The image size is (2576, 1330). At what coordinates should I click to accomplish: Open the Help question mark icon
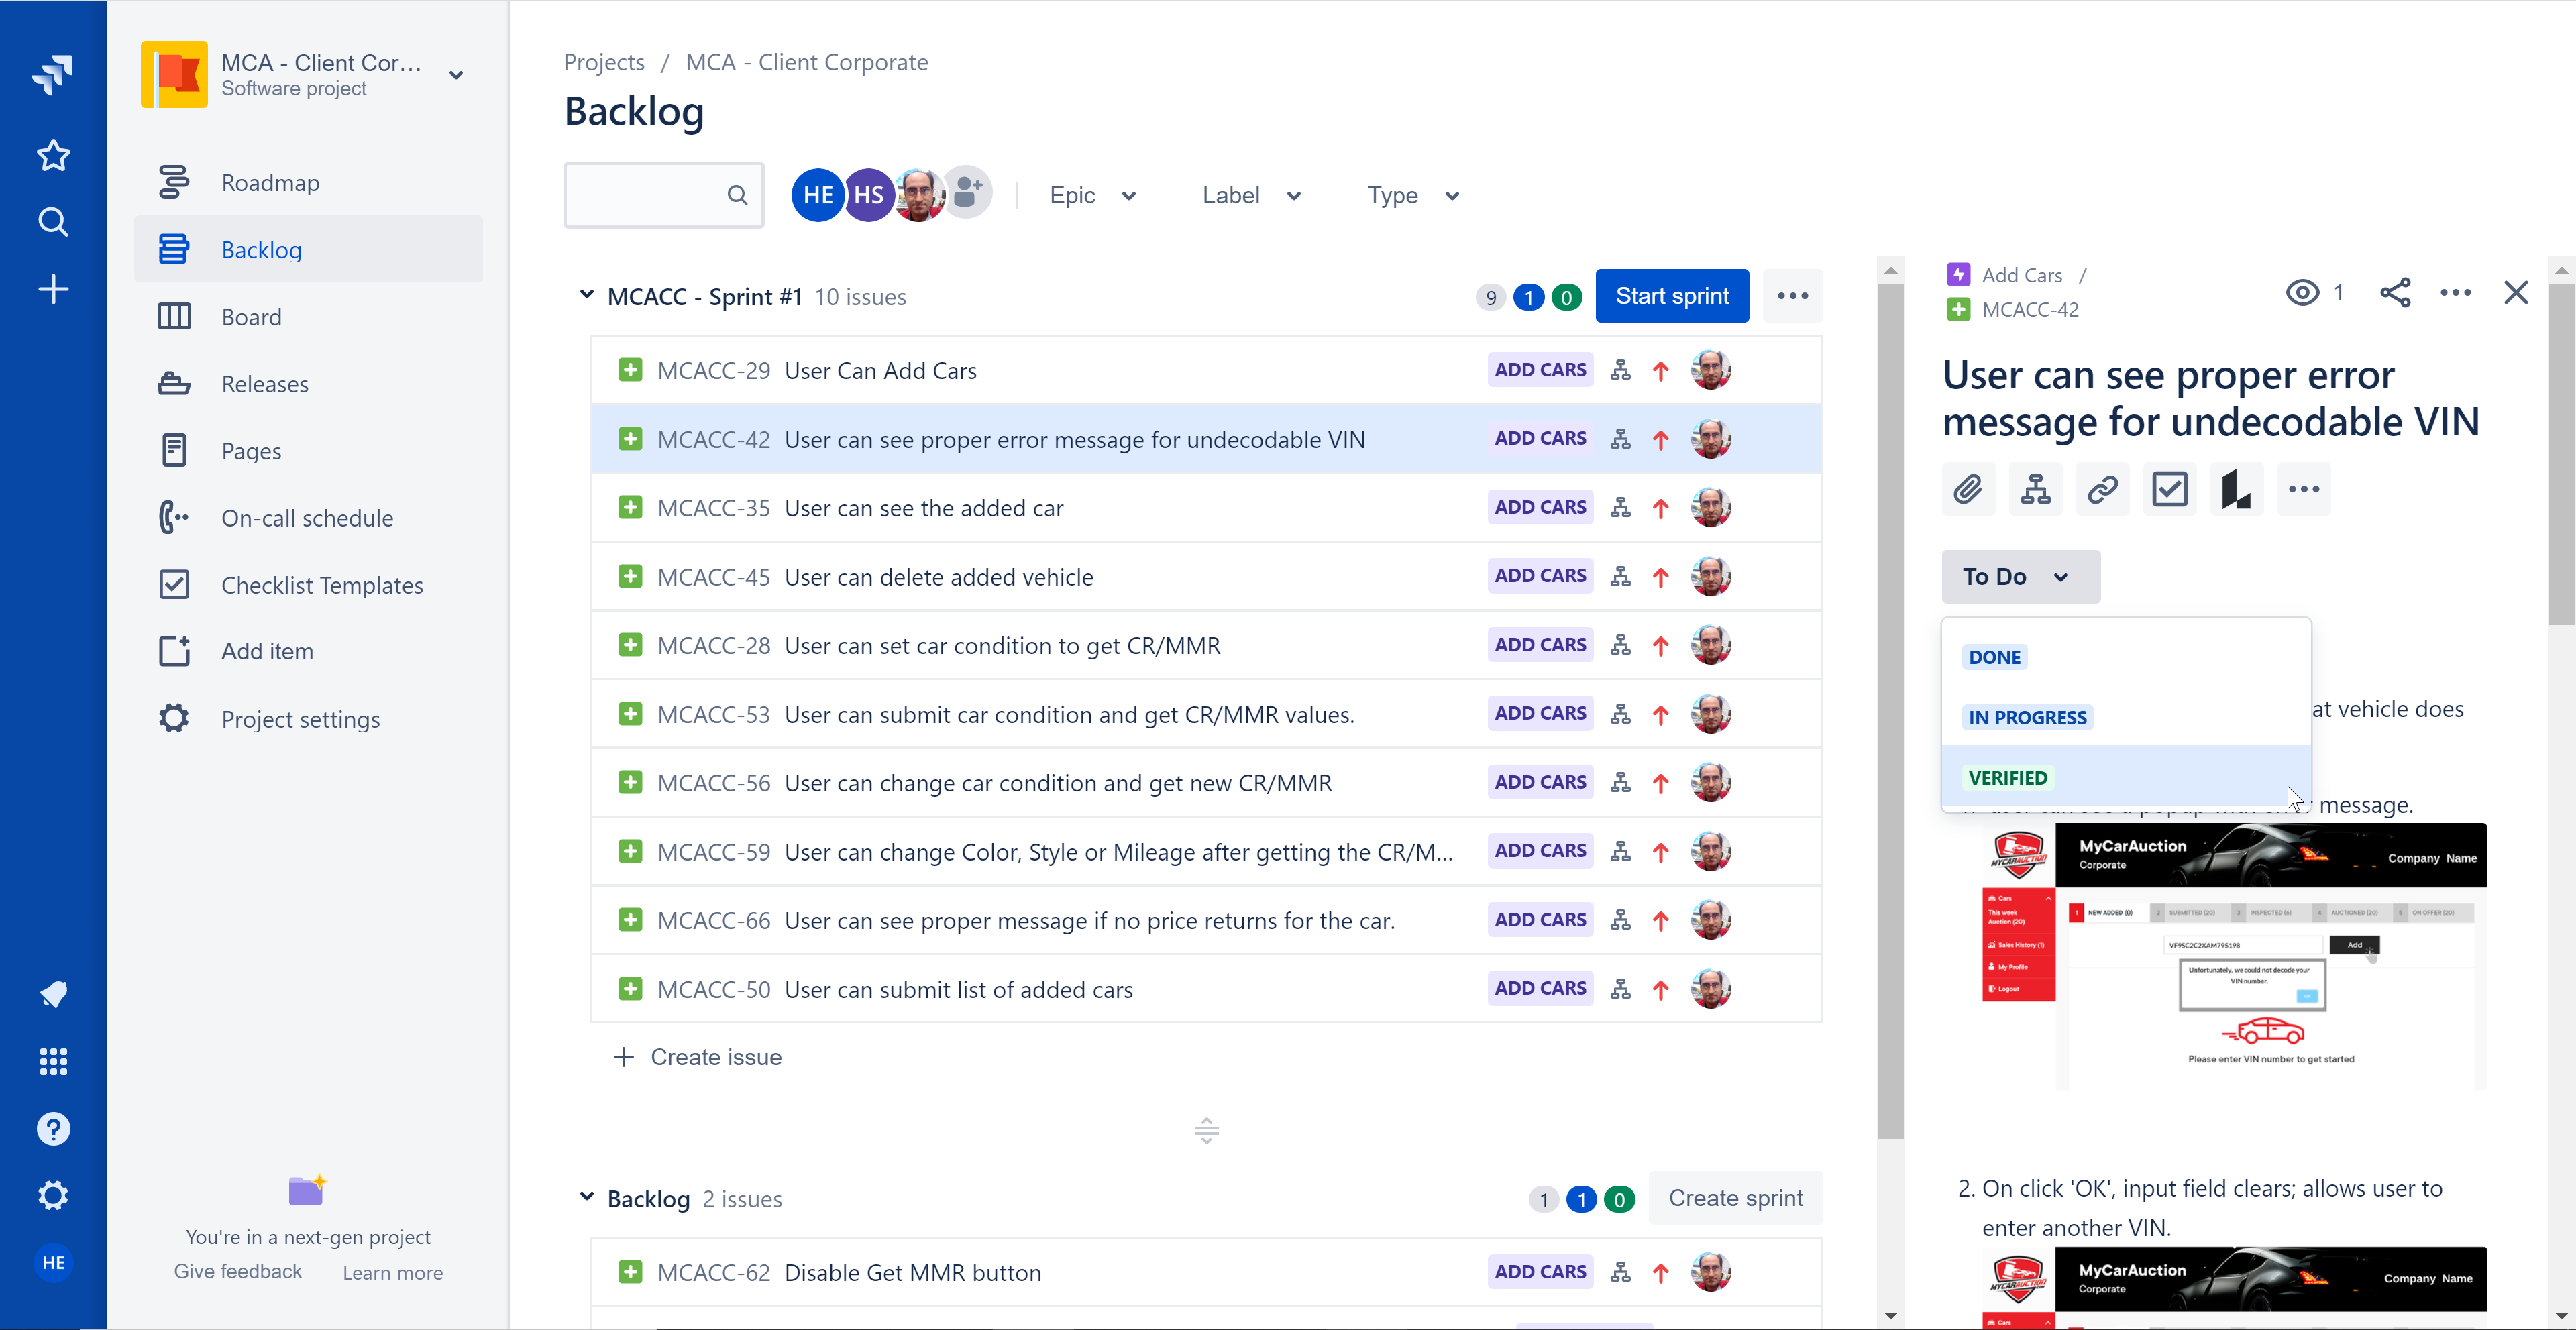tap(53, 1129)
